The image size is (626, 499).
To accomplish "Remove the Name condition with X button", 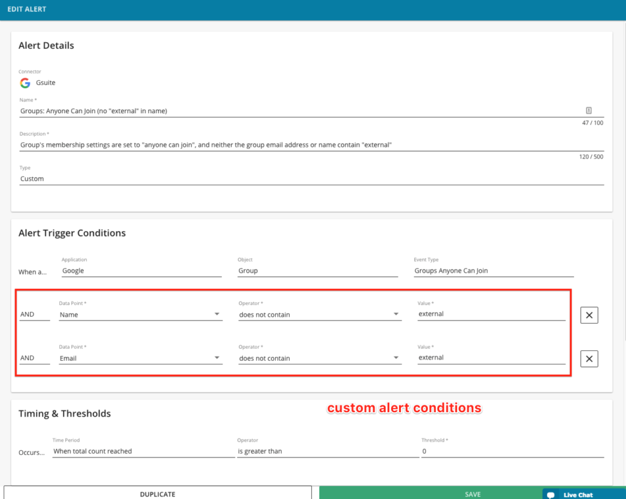I will [x=589, y=315].
